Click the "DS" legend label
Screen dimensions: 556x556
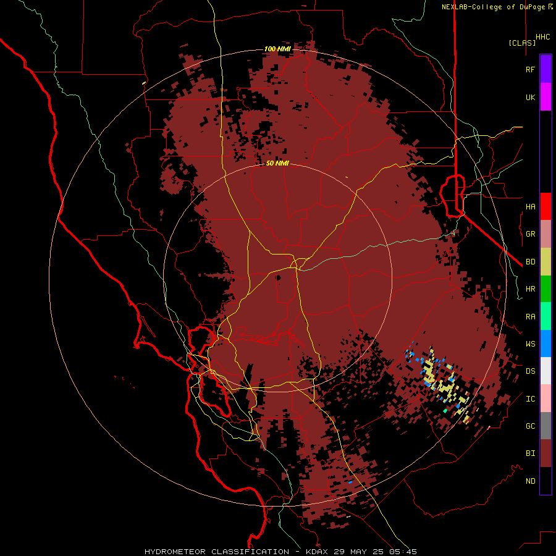[x=530, y=371]
